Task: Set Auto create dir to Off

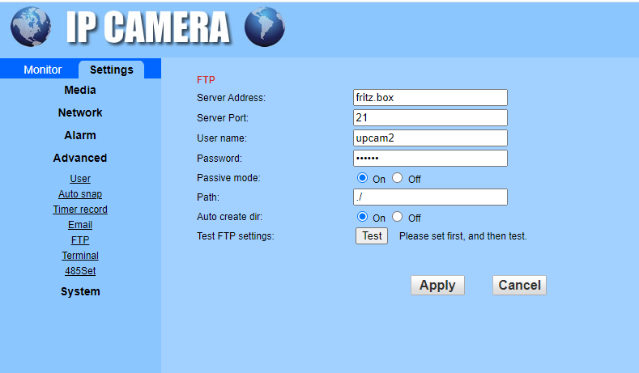Action: click(398, 217)
